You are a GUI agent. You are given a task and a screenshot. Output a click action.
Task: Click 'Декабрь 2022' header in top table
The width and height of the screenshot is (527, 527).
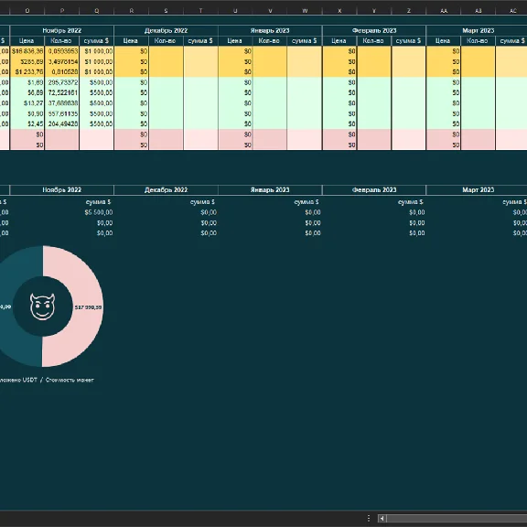(x=166, y=30)
